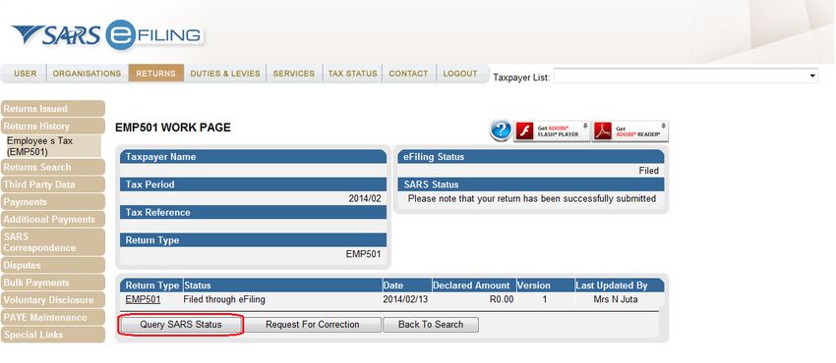836x363 pixels.
Task: Select the DUTIES & LEVIES tab
Action: click(225, 74)
